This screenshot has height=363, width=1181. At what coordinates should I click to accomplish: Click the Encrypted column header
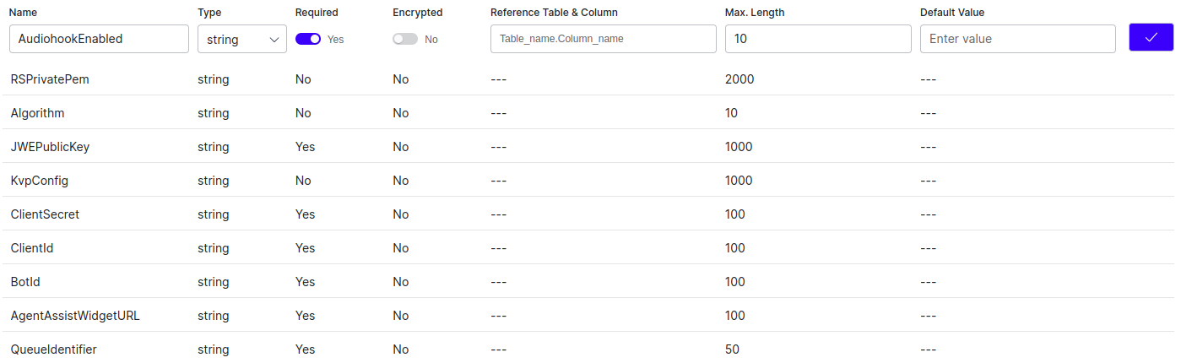point(417,13)
